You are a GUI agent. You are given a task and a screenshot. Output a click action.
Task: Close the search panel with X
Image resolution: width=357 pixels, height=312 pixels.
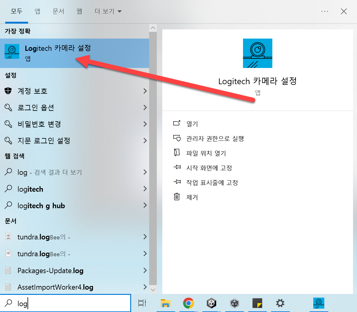tap(344, 11)
